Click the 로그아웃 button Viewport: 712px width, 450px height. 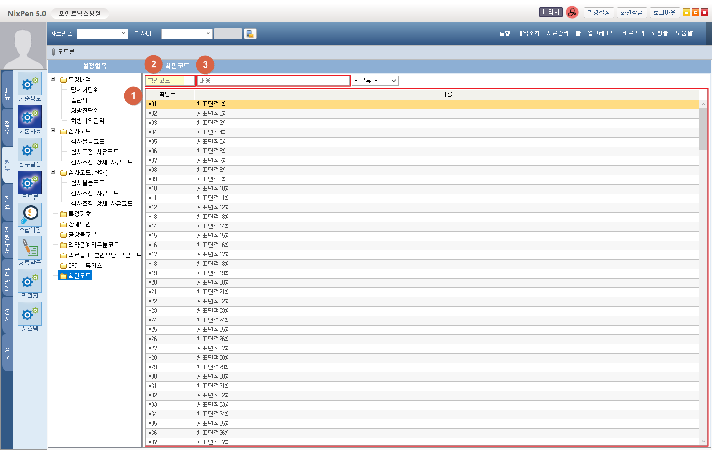(664, 13)
